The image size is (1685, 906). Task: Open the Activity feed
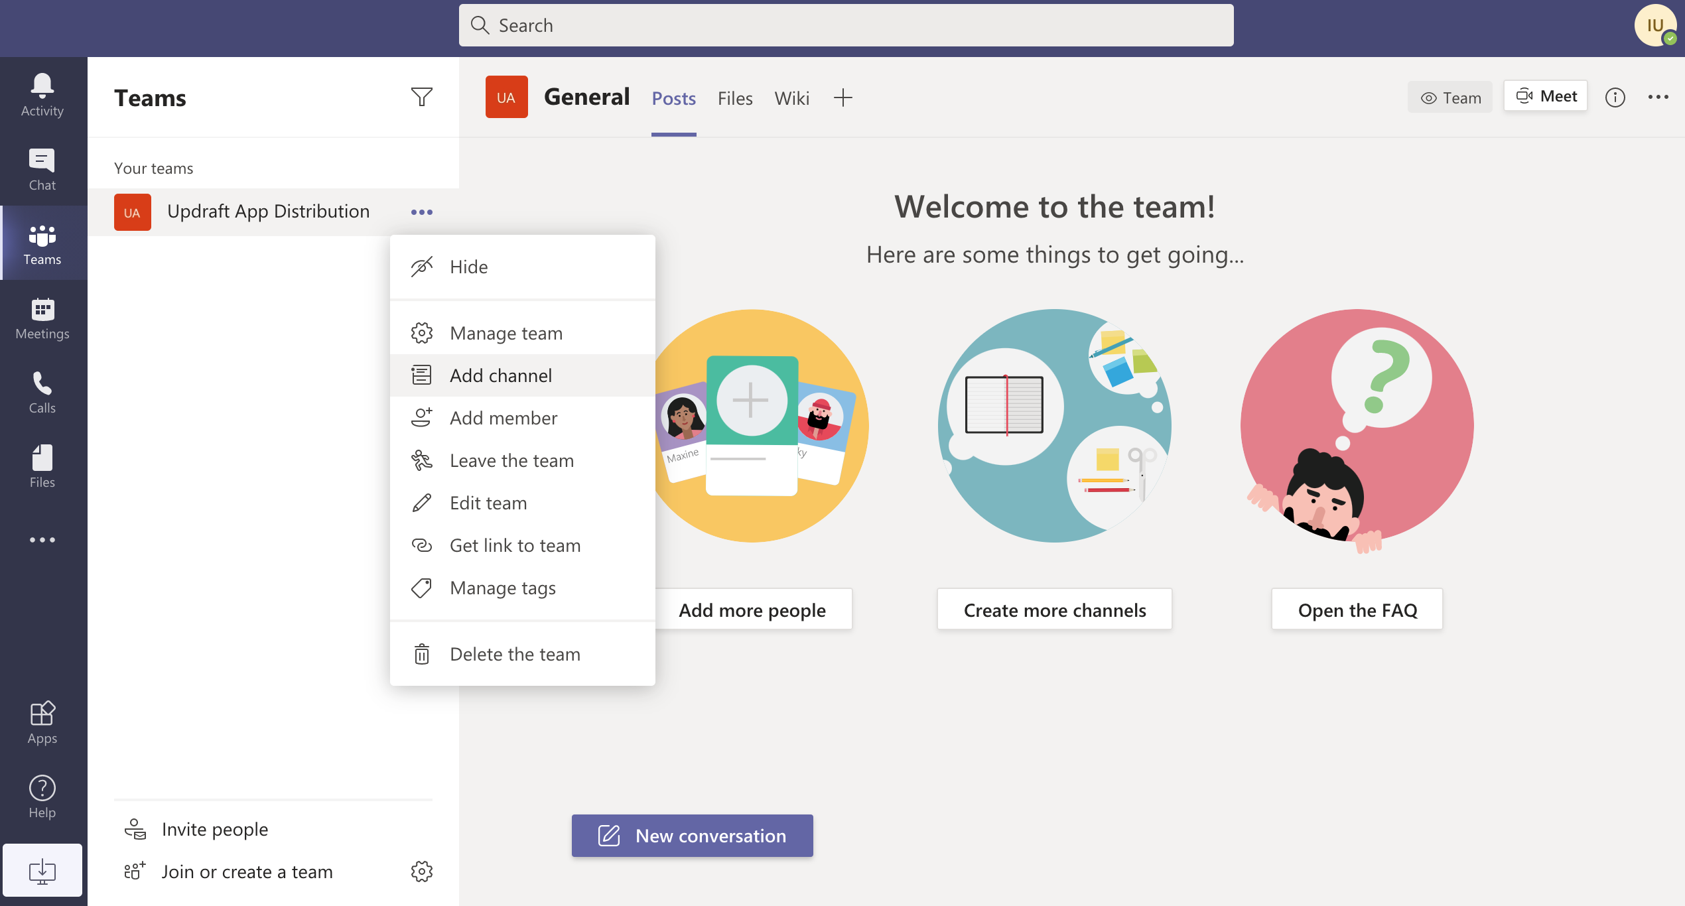(x=42, y=94)
